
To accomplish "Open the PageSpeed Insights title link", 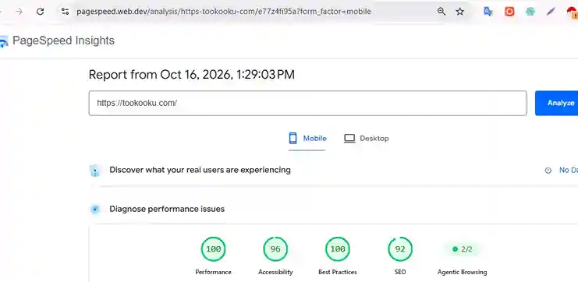I will coord(63,41).
